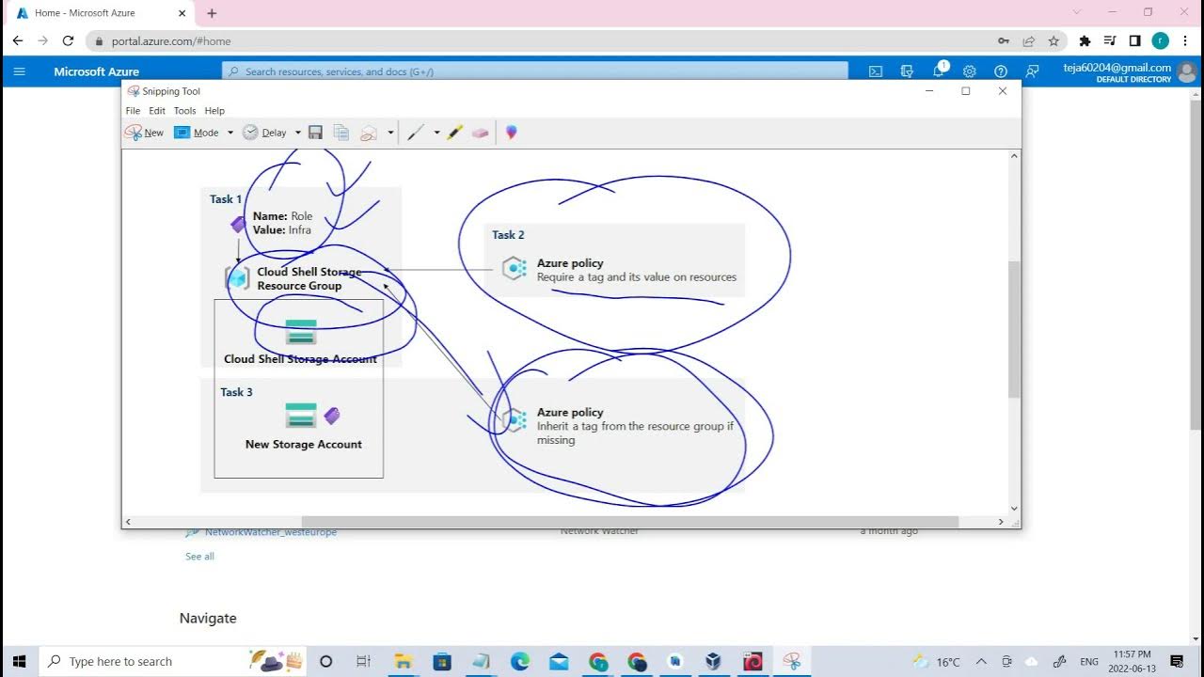
Task: Open File Explorer from taskbar
Action: (x=403, y=661)
